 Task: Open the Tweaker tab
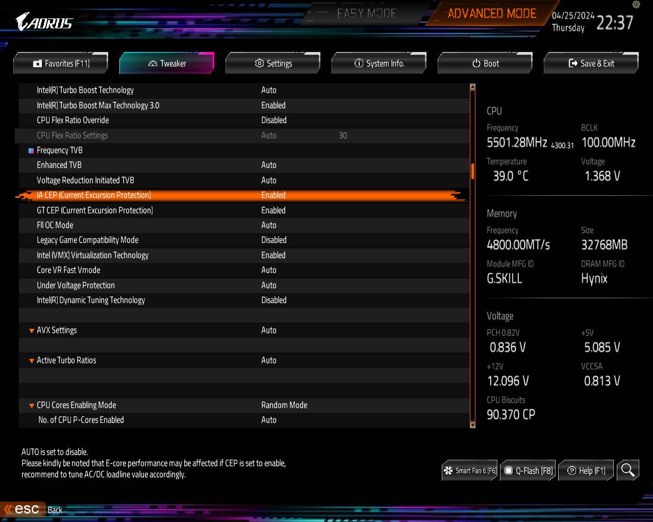(167, 63)
